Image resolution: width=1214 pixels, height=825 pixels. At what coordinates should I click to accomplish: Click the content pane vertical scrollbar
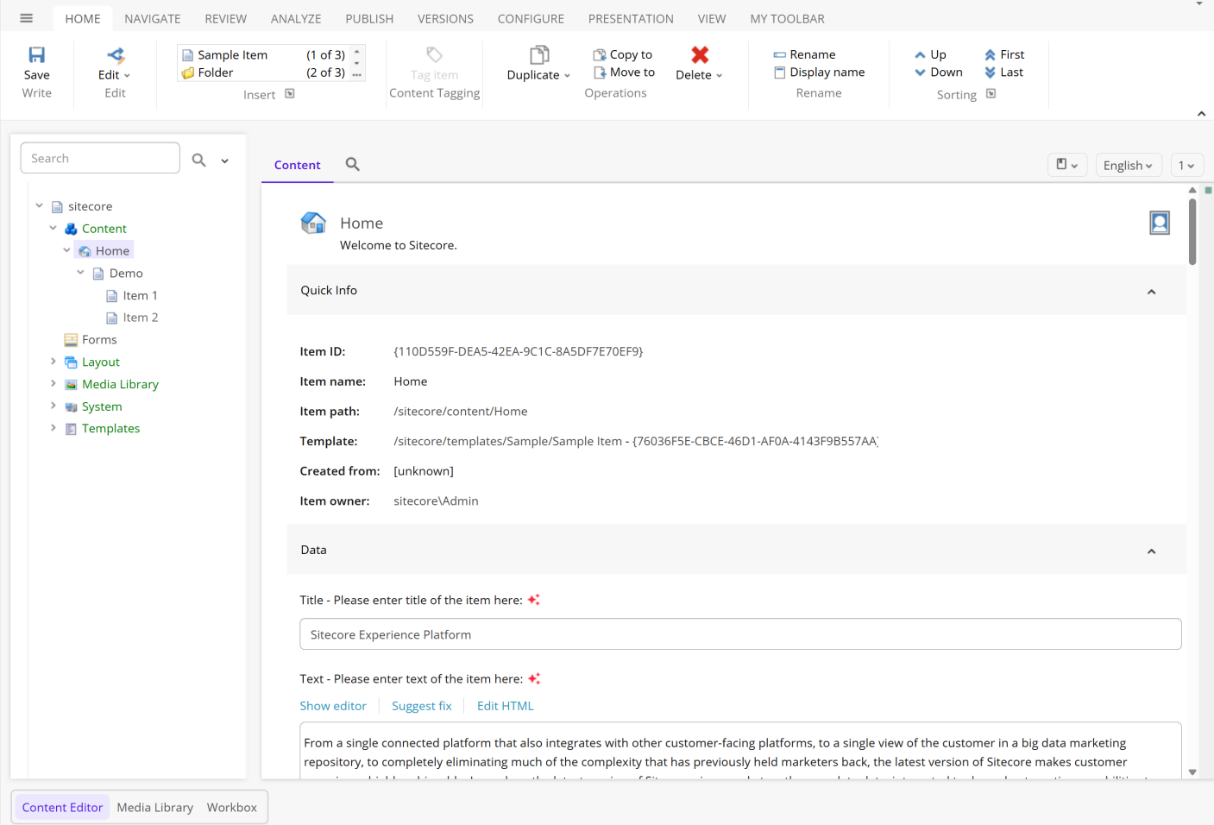point(1192,232)
